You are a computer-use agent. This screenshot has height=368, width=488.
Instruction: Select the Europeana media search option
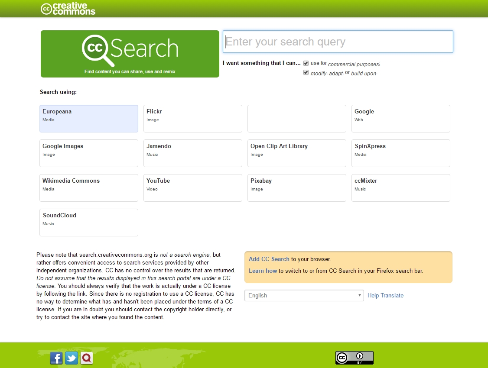coord(89,118)
